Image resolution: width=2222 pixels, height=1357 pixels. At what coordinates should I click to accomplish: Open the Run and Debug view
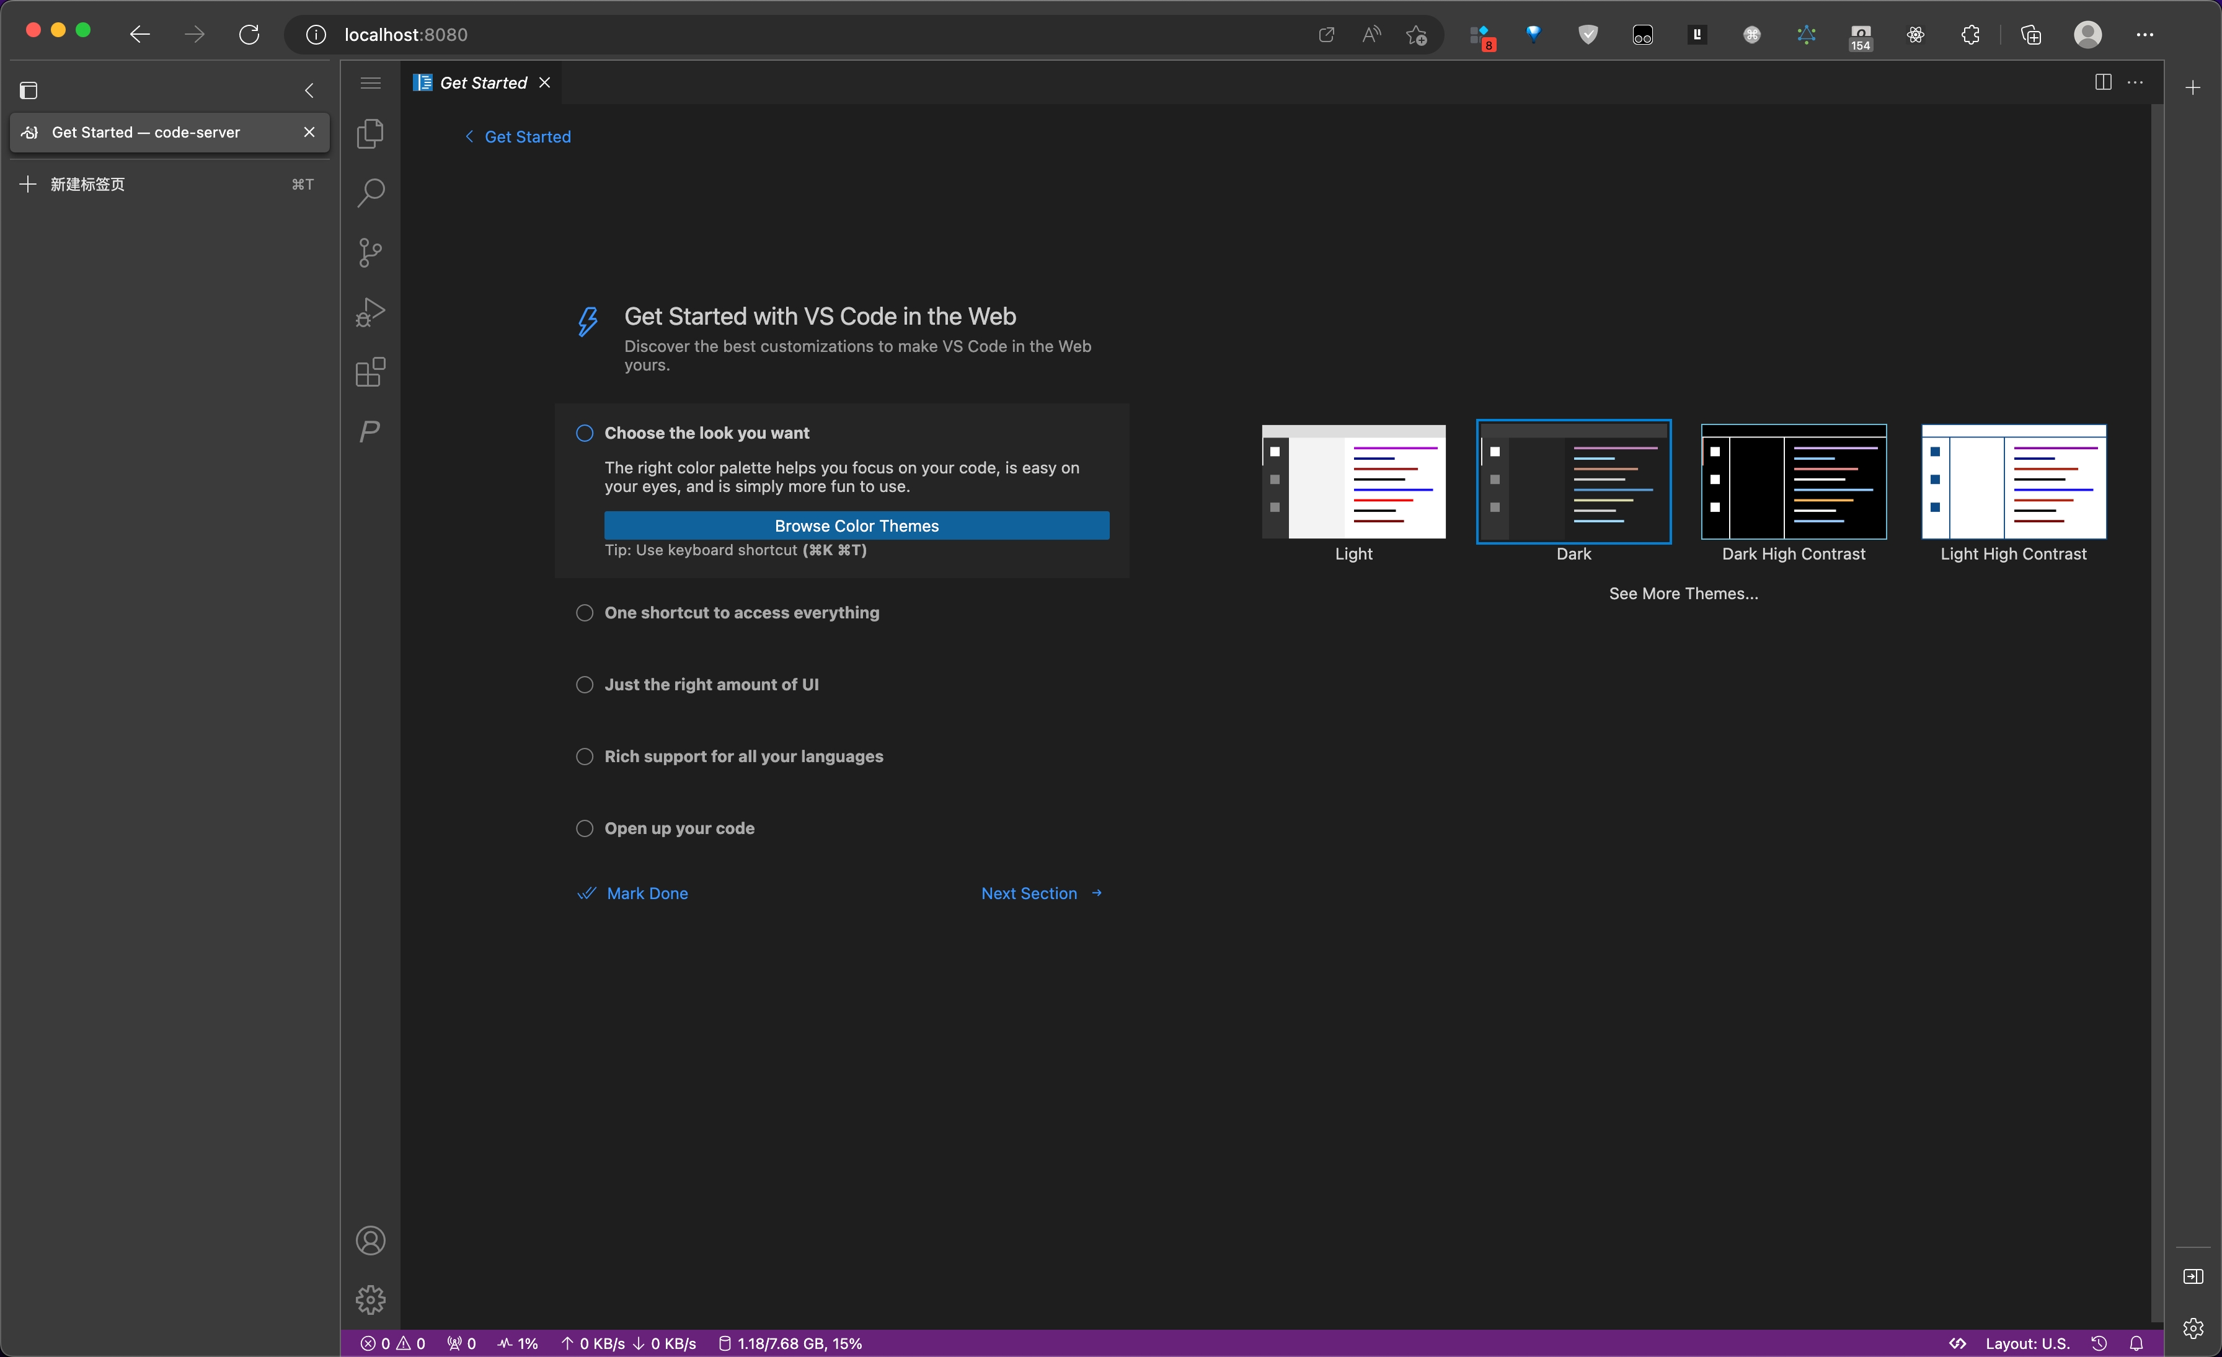click(x=370, y=312)
